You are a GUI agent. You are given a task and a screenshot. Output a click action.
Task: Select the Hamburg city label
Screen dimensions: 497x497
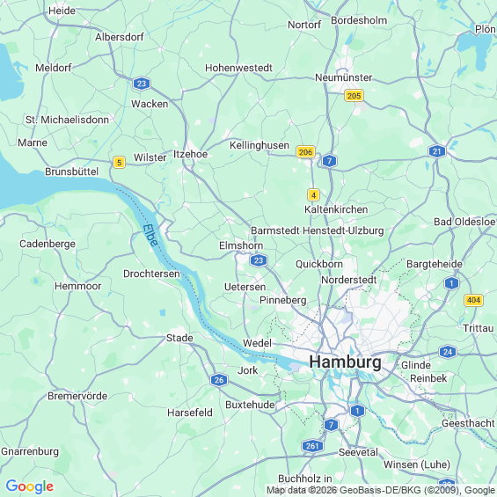point(345,362)
